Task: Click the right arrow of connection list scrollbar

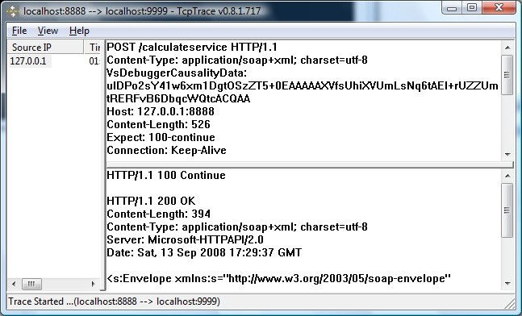Action: 93,284
